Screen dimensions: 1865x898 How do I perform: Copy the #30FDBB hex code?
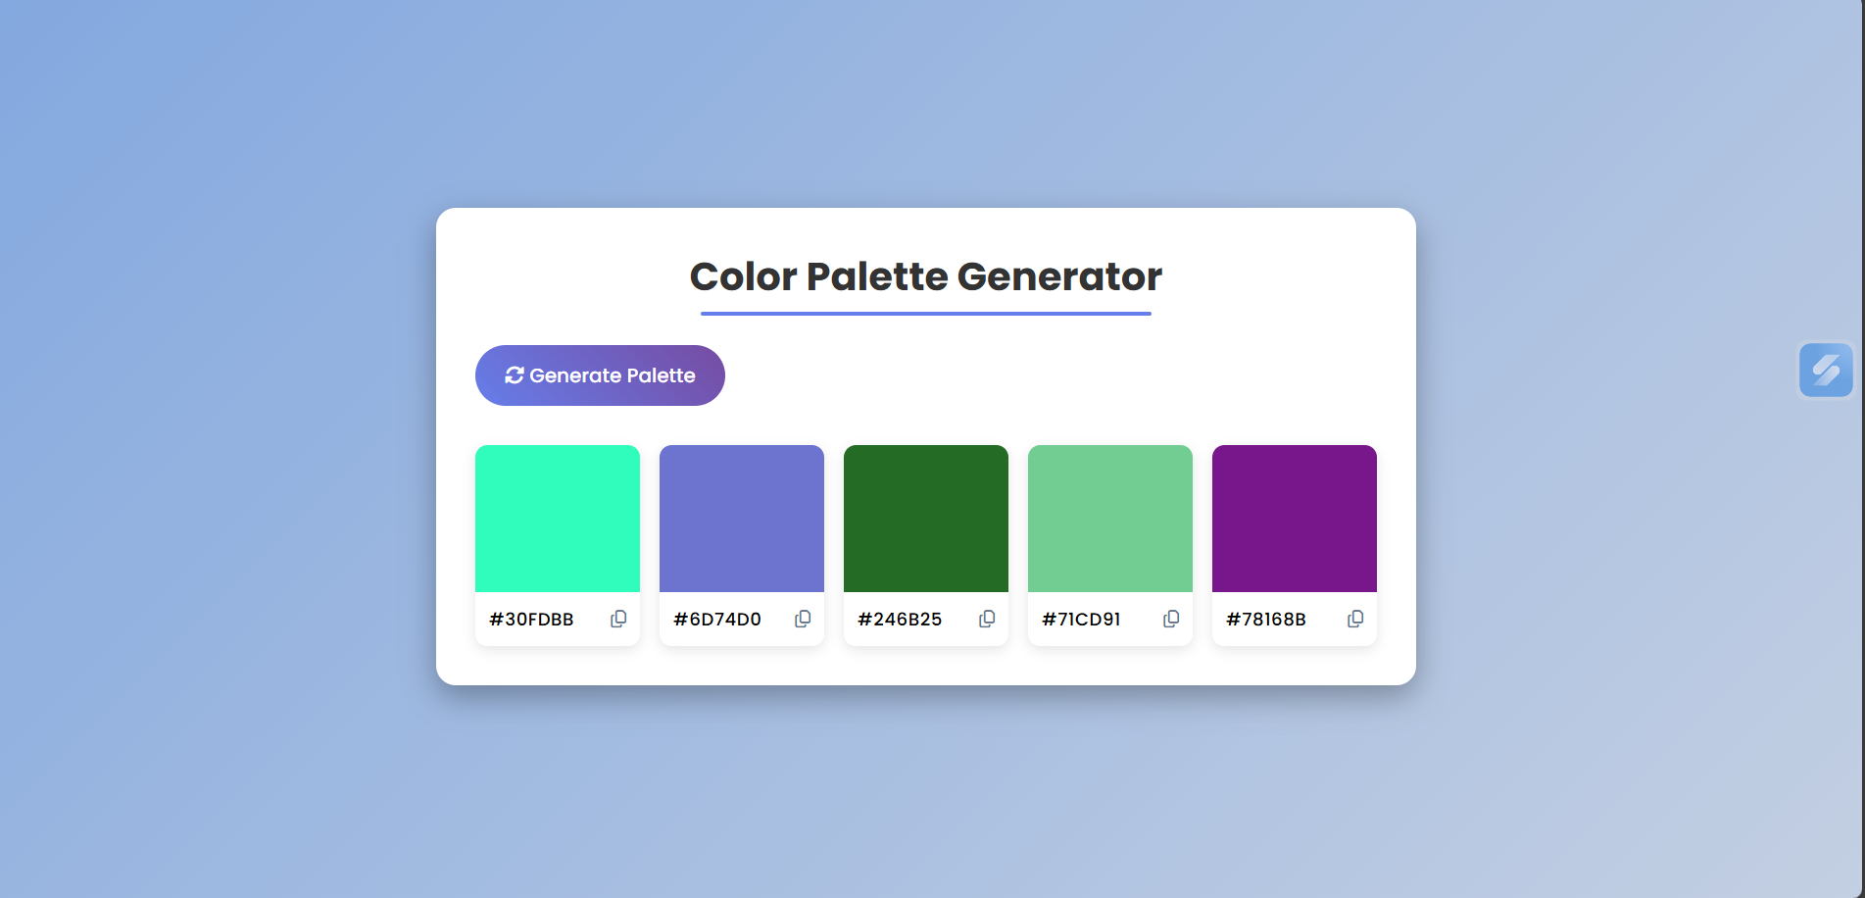618,619
